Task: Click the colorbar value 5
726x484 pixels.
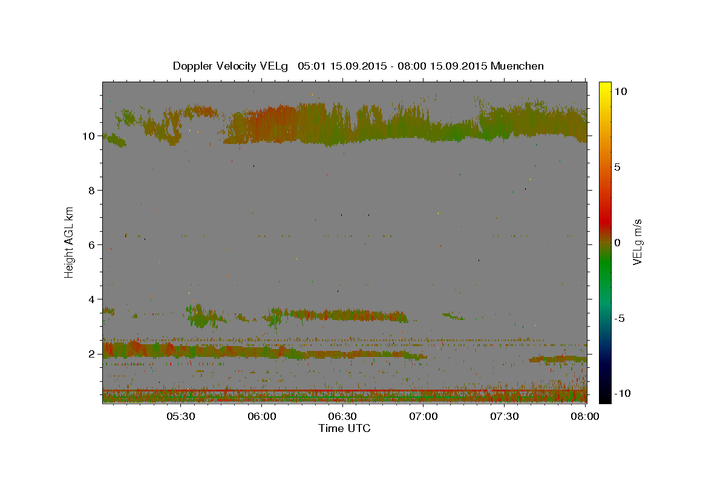Action: [x=617, y=167]
